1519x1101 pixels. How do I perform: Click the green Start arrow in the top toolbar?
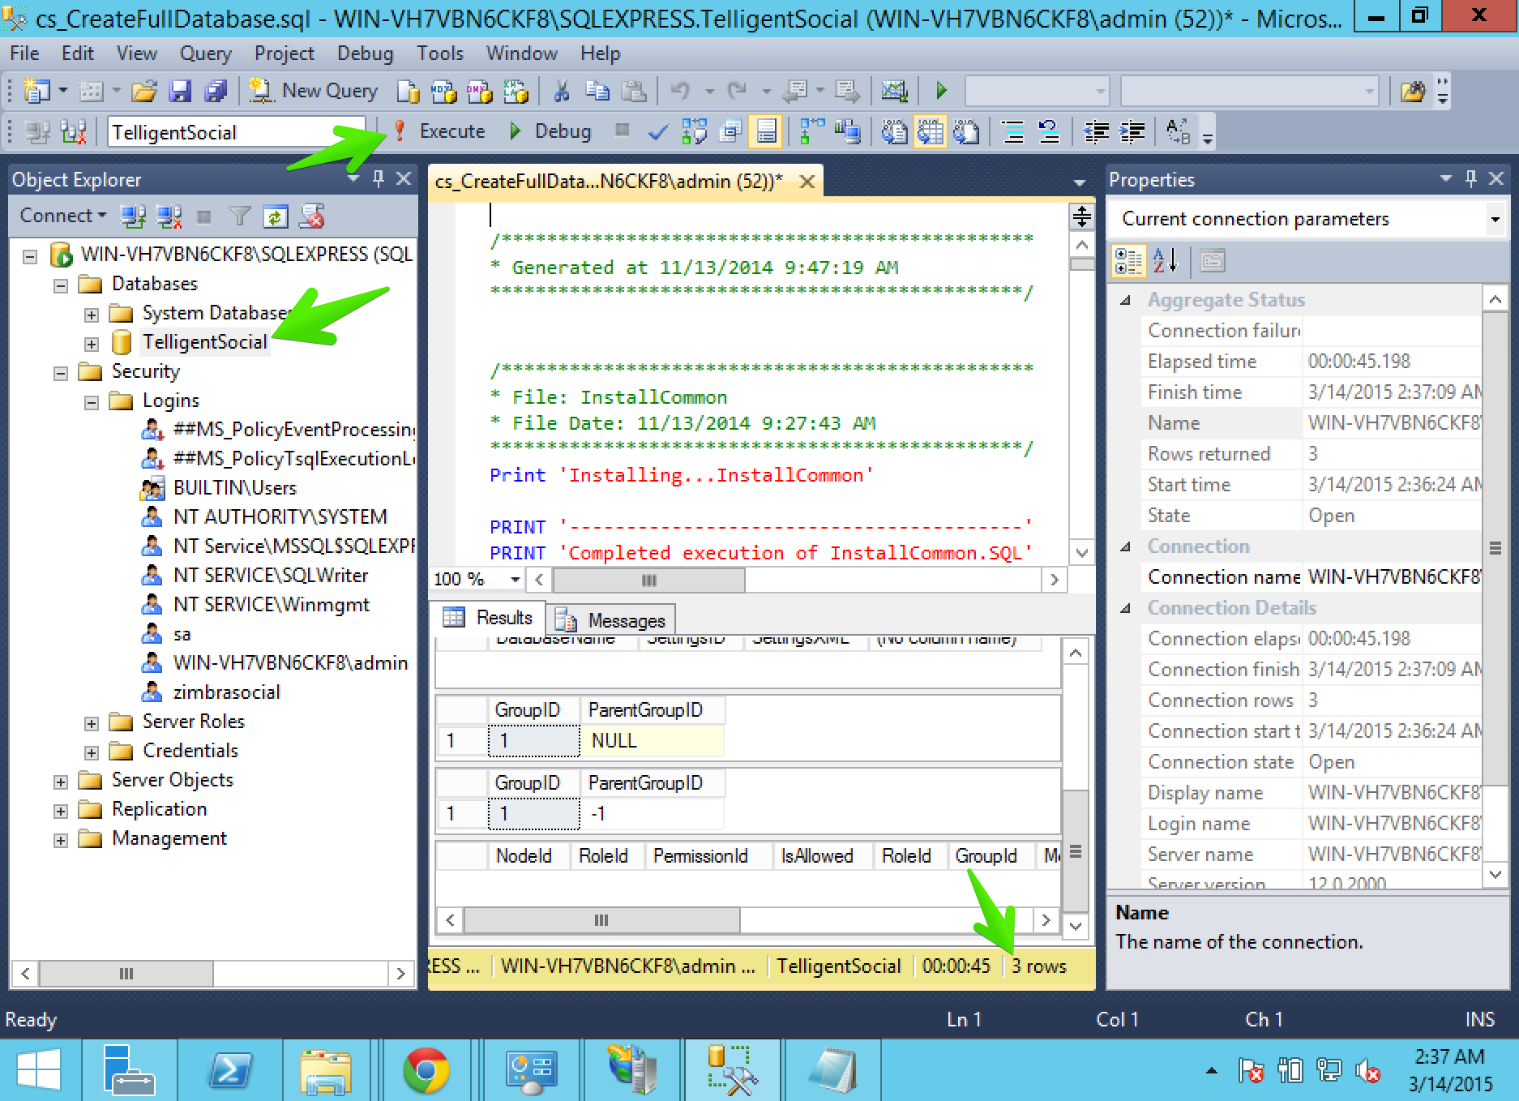point(941,91)
